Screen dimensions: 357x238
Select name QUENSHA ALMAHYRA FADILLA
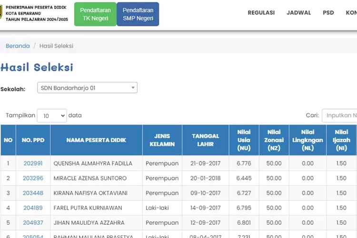point(93,163)
